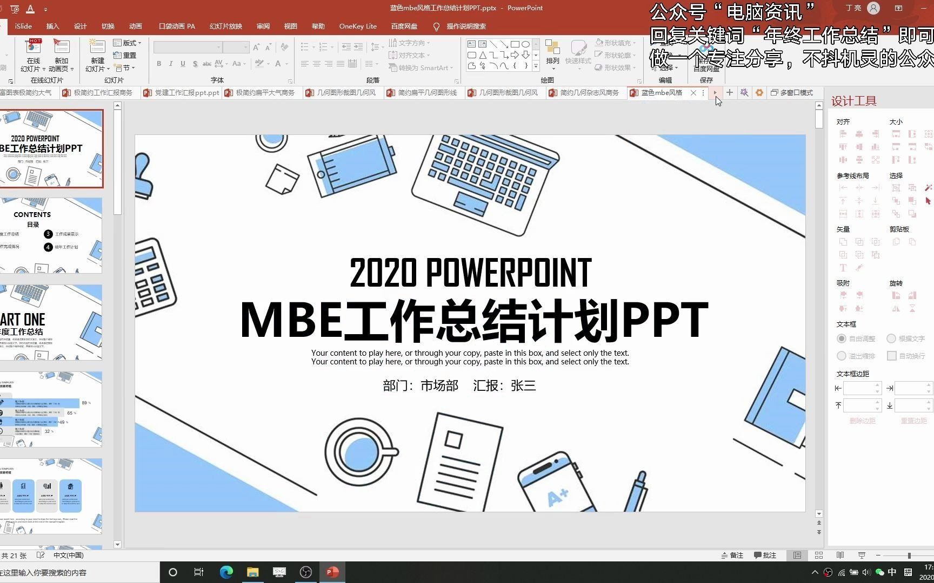Screen dimensions: 934x583
Task: Open the OneKey Lite ribbon tab
Action: (x=358, y=26)
